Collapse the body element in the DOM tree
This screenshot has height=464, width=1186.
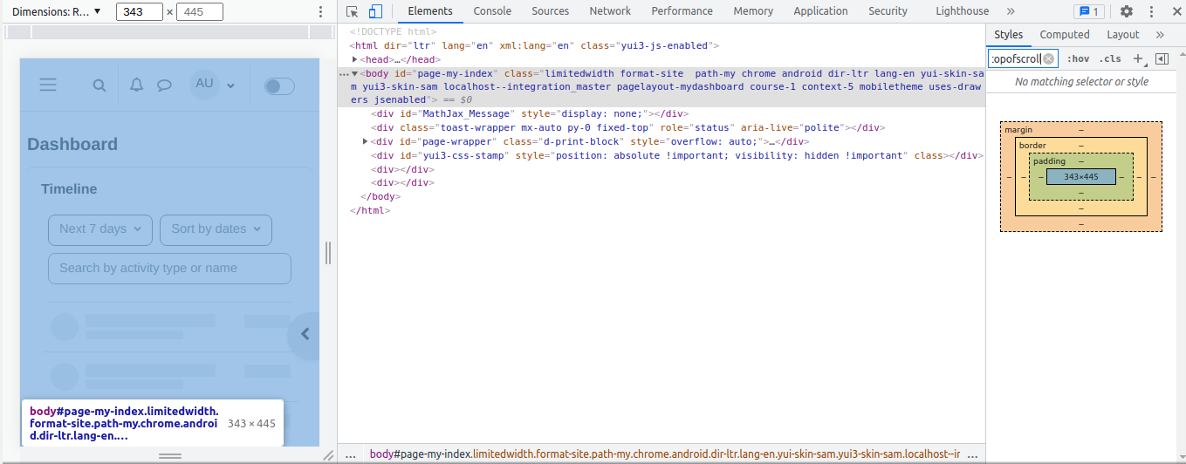tap(355, 73)
